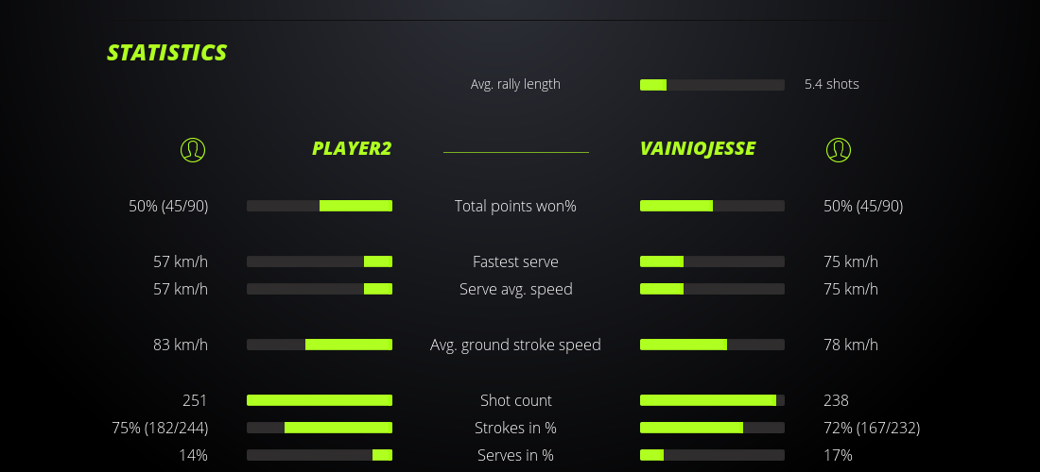The width and height of the screenshot is (1040, 472).
Task: Click PLAYER2's Total points won bar
Action: (x=320, y=206)
